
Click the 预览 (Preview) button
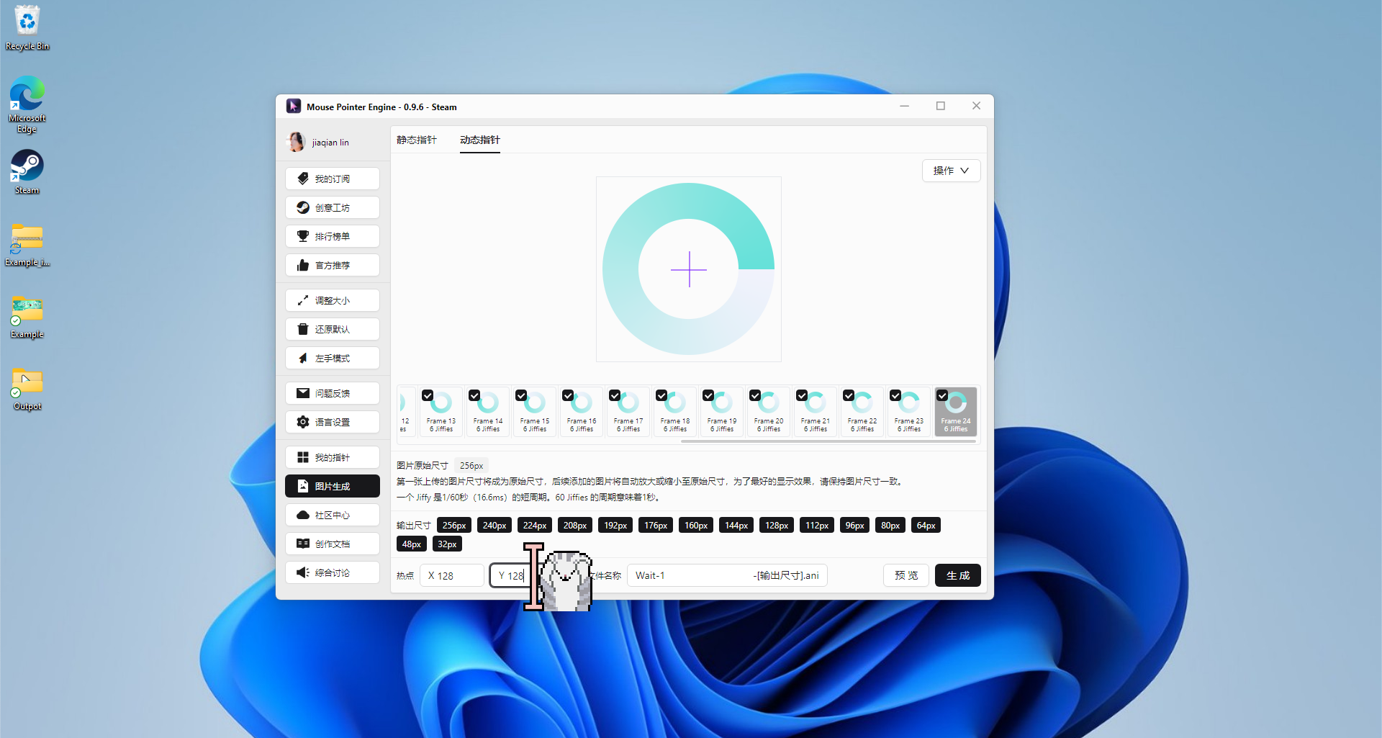(905, 575)
